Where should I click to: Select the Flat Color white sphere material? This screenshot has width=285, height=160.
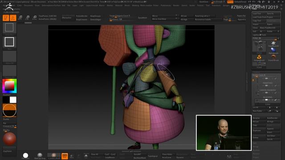click(x=25, y=156)
